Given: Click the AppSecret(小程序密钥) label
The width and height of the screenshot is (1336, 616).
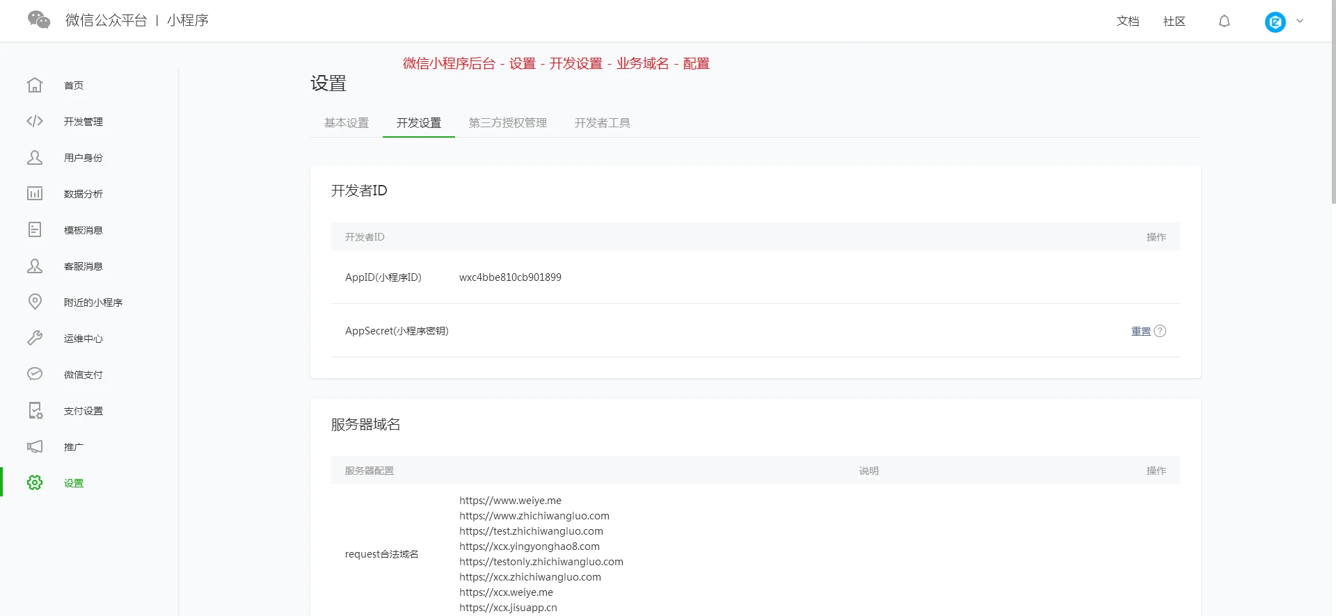Looking at the screenshot, I should pyautogui.click(x=397, y=331).
